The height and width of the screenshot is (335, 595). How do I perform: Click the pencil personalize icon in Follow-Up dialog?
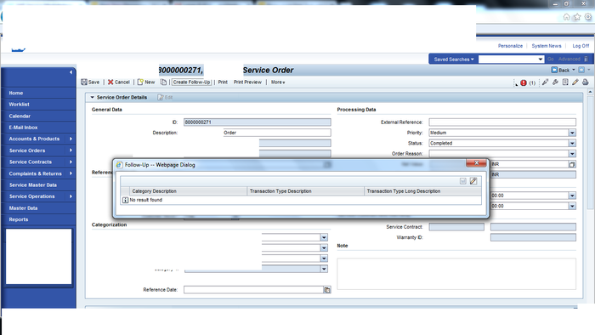coord(473,181)
